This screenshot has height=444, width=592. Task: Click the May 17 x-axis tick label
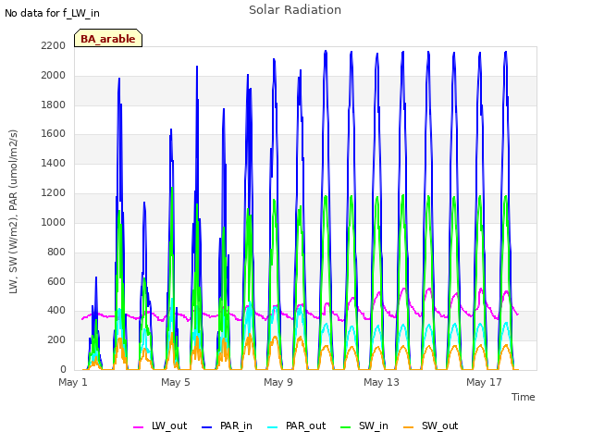[484, 382]
